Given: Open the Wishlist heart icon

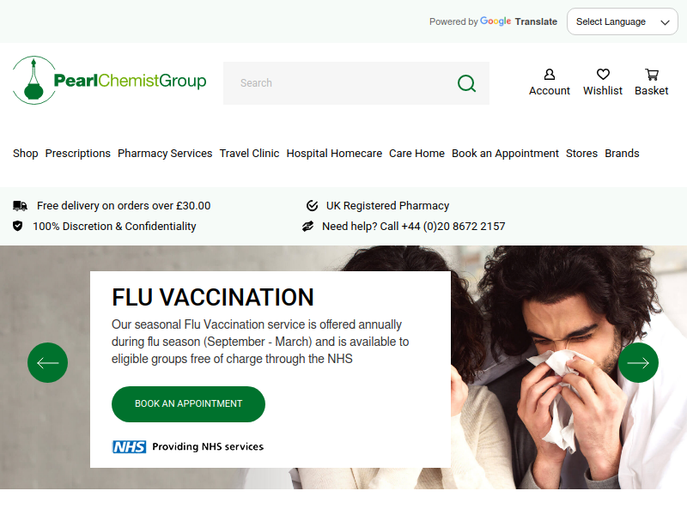Looking at the screenshot, I should point(603,75).
